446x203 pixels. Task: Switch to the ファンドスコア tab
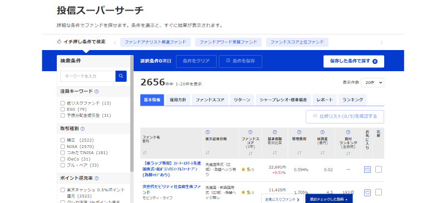point(210,100)
